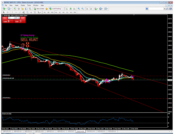Switch to the GBPUSD,M5 chart tab
This screenshot has width=174, height=134.
[7, 131]
